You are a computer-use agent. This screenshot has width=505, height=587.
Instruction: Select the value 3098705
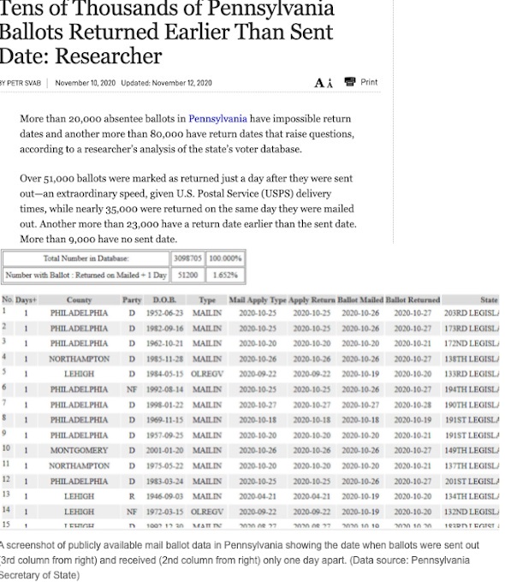point(187,258)
